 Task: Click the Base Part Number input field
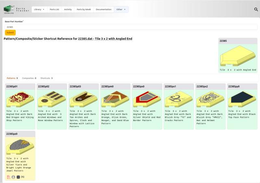coord(130,27)
